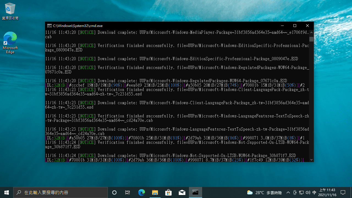
Task: Open the Windows Start menu
Action: point(7,193)
